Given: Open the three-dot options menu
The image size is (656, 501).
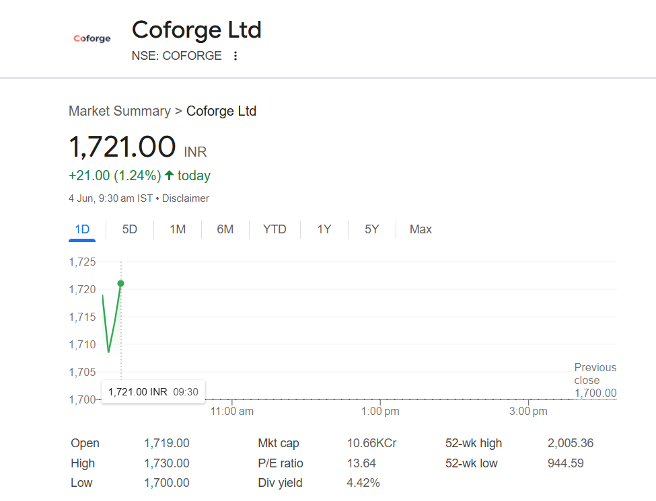Looking at the screenshot, I should (235, 56).
